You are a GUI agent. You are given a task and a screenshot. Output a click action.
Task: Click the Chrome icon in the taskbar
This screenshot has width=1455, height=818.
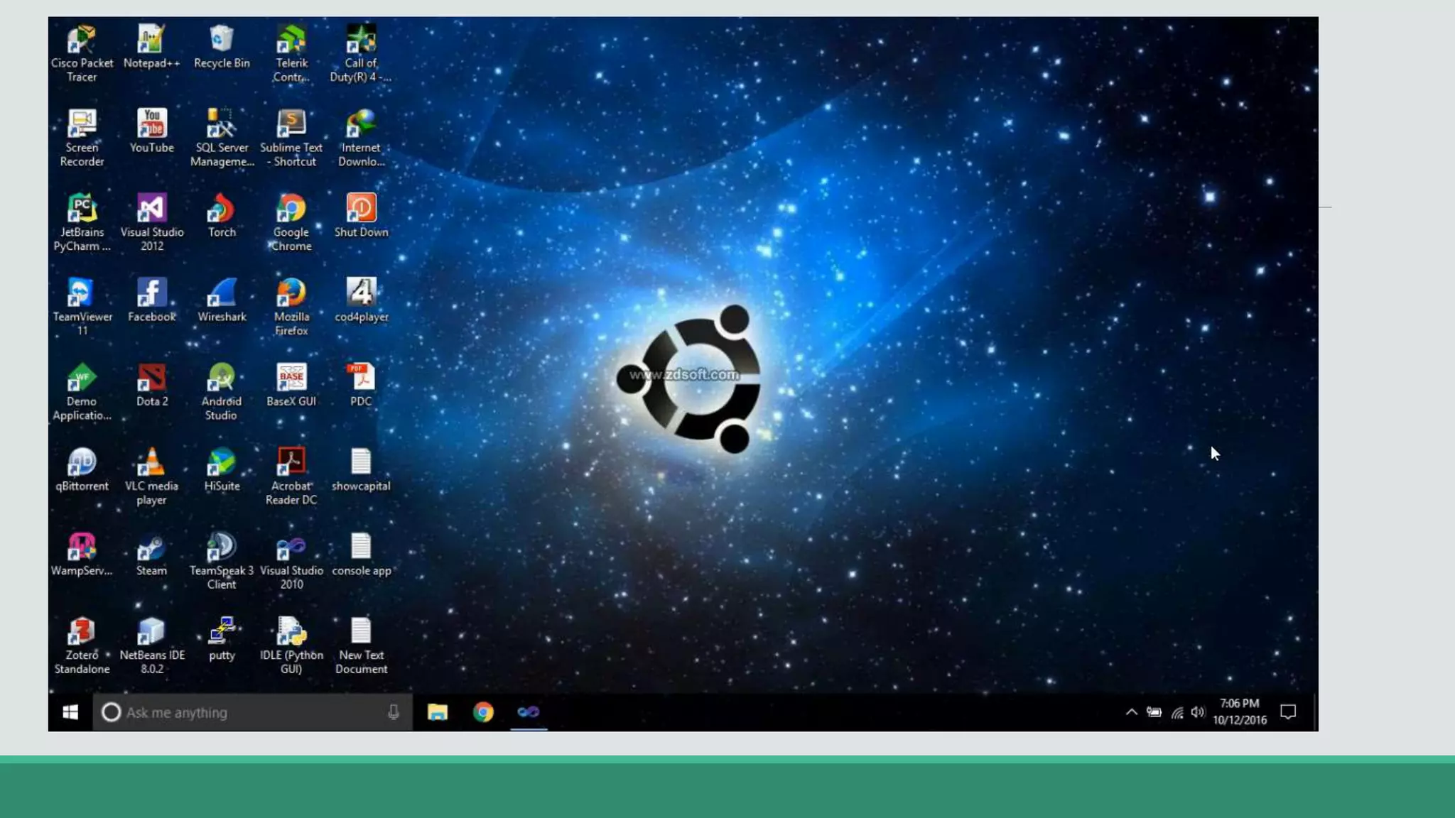(x=483, y=712)
